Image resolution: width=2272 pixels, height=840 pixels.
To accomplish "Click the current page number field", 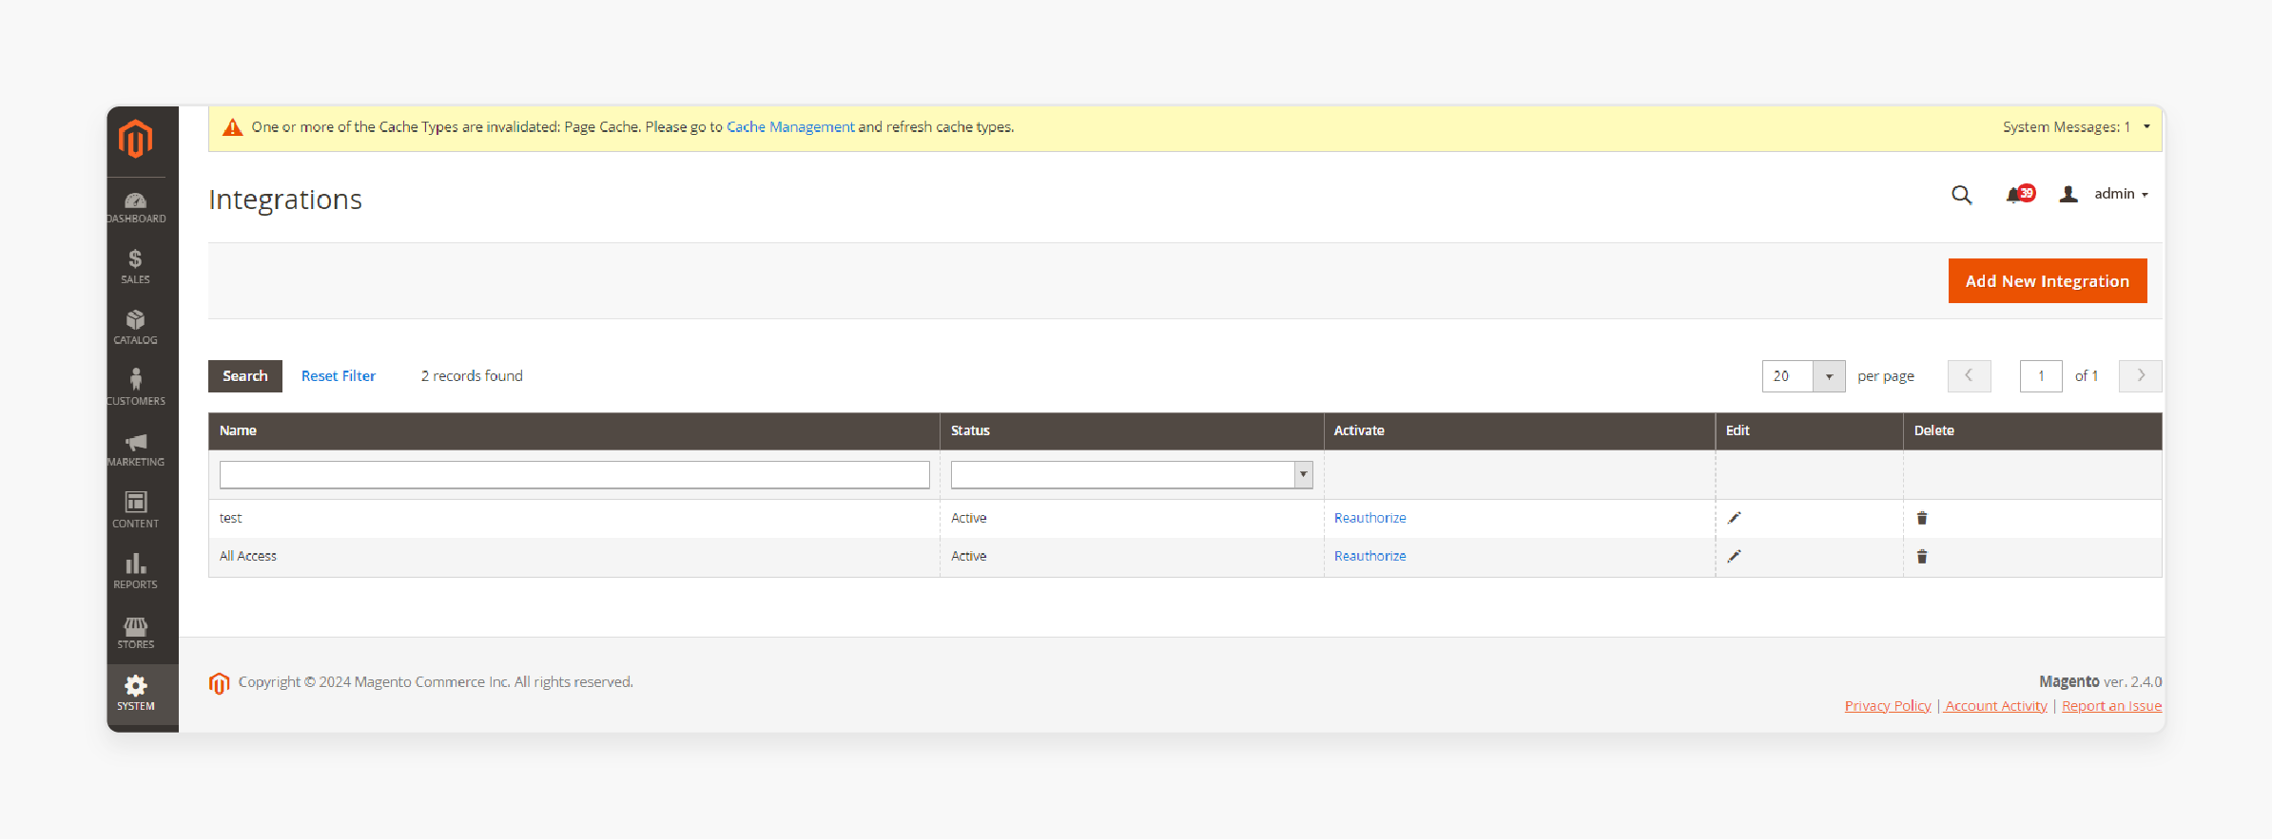I will point(2041,376).
